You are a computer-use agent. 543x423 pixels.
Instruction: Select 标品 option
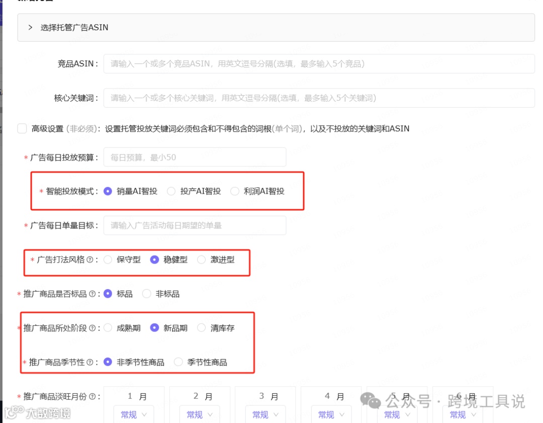coord(108,294)
